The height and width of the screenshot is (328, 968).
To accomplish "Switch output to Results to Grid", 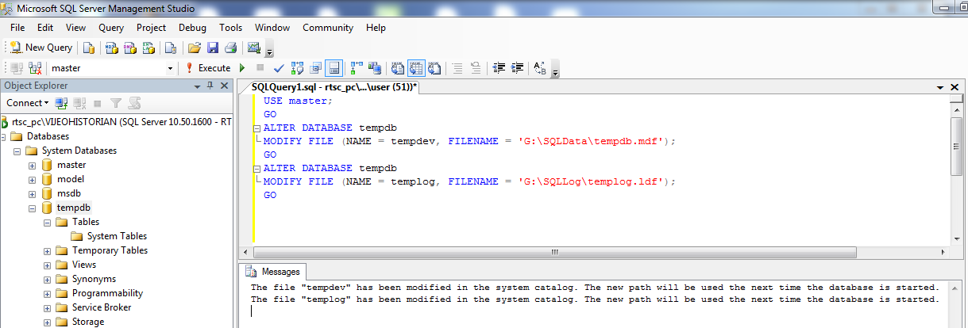I will pyautogui.click(x=417, y=68).
